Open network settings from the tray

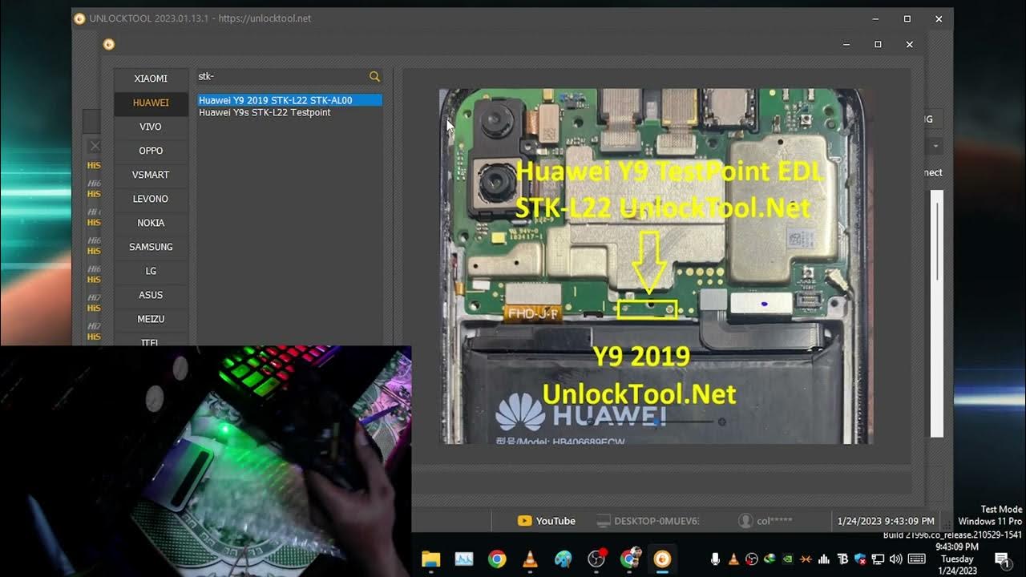tap(879, 559)
